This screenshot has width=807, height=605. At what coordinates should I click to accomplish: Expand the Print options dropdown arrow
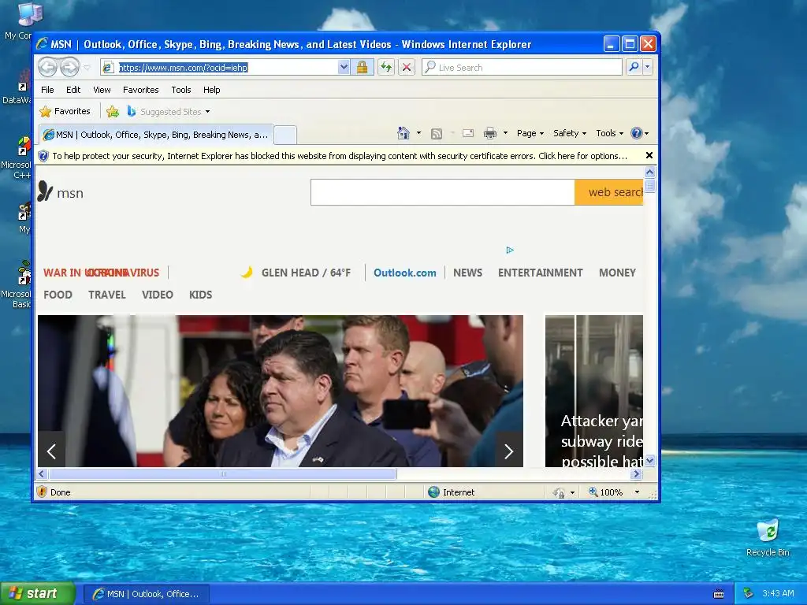(505, 133)
